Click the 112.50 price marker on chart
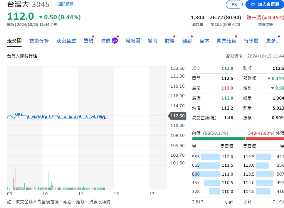The image size is (284, 208). click(177, 116)
